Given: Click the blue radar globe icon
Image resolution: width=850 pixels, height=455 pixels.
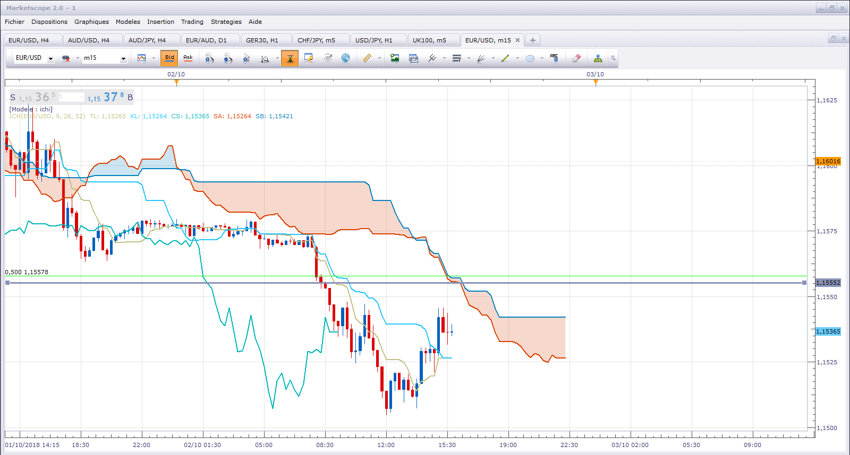Looking at the screenshot, I should [x=346, y=58].
